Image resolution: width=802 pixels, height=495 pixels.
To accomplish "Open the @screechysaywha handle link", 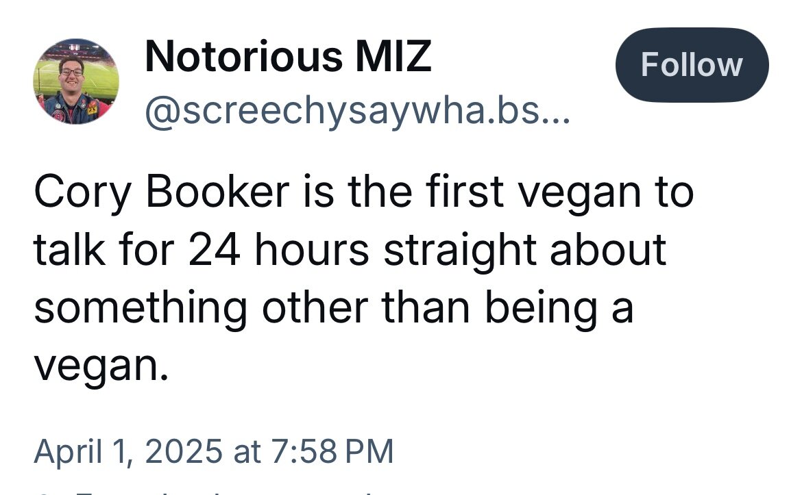I will [x=356, y=111].
